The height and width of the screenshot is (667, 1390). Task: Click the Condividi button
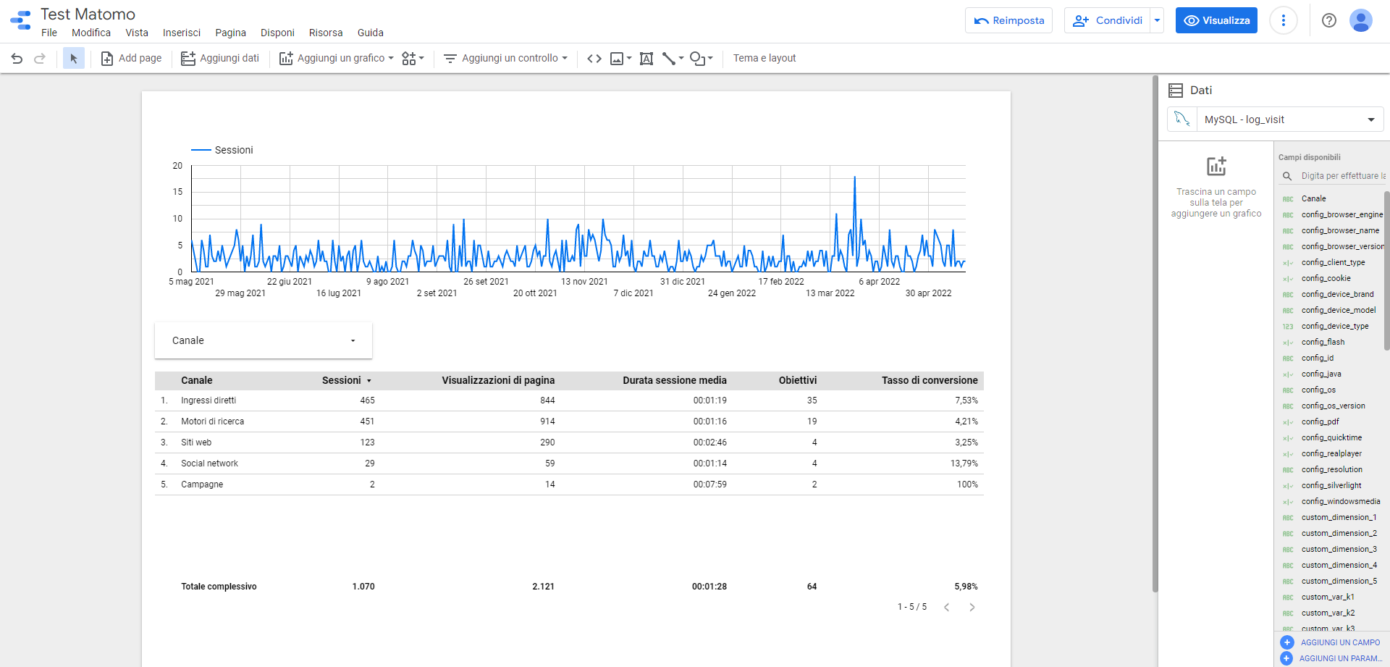click(x=1108, y=20)
